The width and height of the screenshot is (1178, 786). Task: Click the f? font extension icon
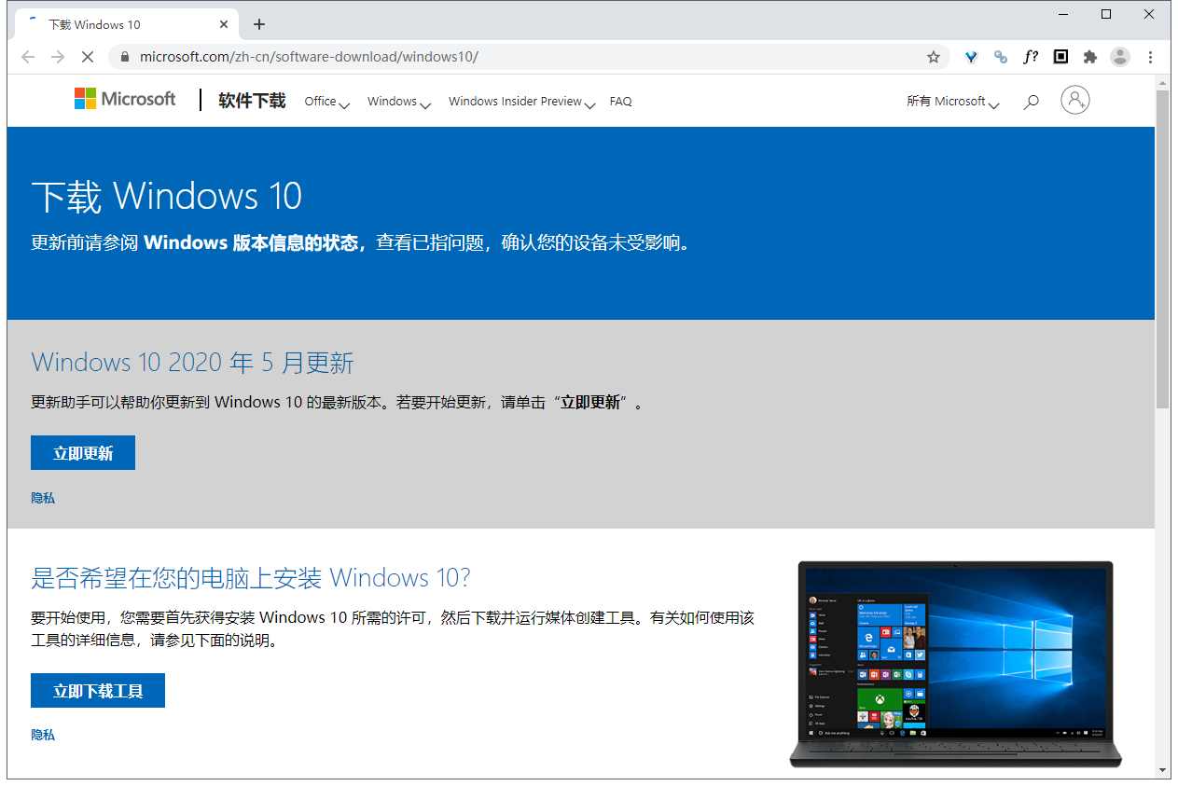click(1031, 57)
